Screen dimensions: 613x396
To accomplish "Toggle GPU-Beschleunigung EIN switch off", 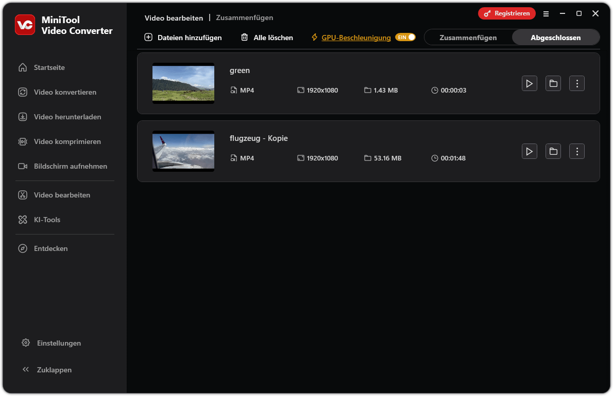I will [405, 37].
